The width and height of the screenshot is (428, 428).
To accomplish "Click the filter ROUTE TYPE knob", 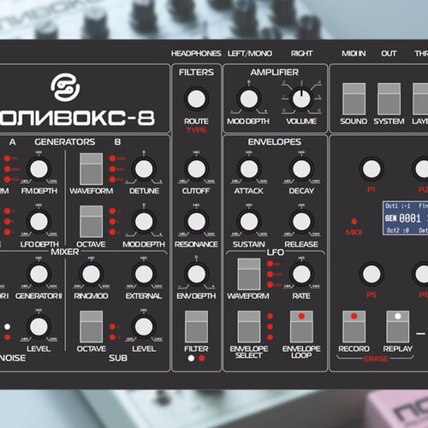I will tap(196, 98).
